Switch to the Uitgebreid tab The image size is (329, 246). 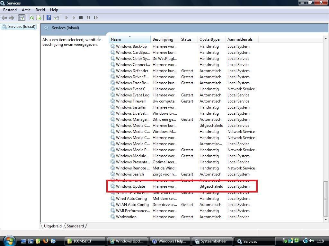point(53,226)
